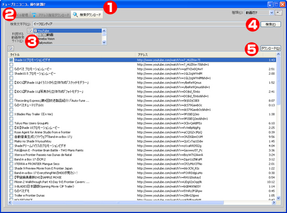The width and height of the screenshot is (287, 213).
Task: Click the site list scroll-up arrow
Action: pos(104,31)
